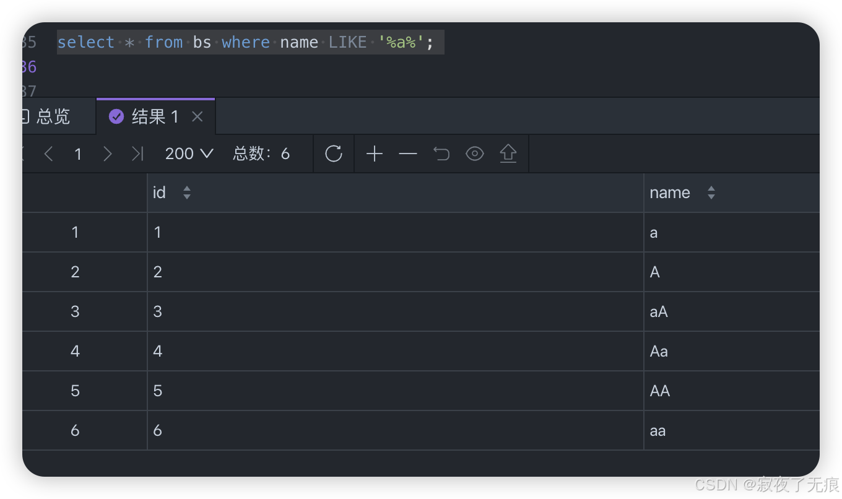Click id cell with value 6
The width and height of the screenshot is (842, 499).
coord(396,431)
